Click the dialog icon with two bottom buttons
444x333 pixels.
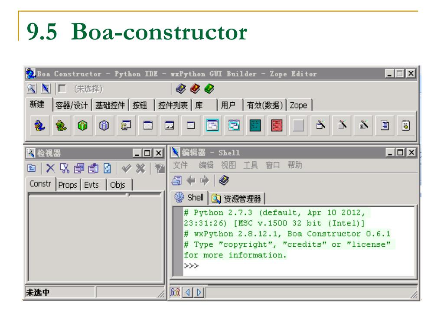point(170,125)
